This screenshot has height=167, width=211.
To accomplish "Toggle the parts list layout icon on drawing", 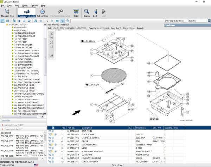I will (x=51, y=55).
